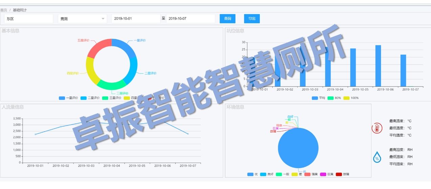
Task: Toggle the 80% series in bar legend
Action: [331, 98]
